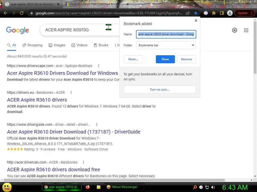This screenshot has width=257, height=192.
Task: Switch to the Books results tab
Action: pyautogui.click(x=101, y=45)
